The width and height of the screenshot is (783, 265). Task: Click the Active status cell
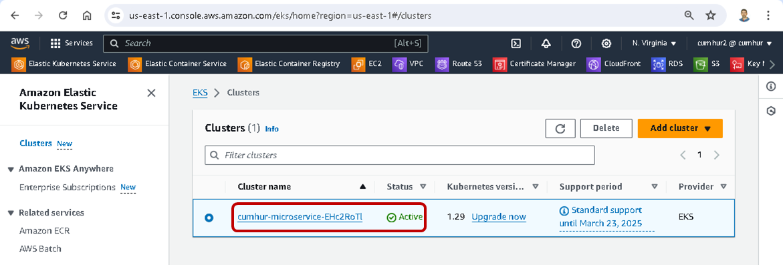[x=405, y=217]
